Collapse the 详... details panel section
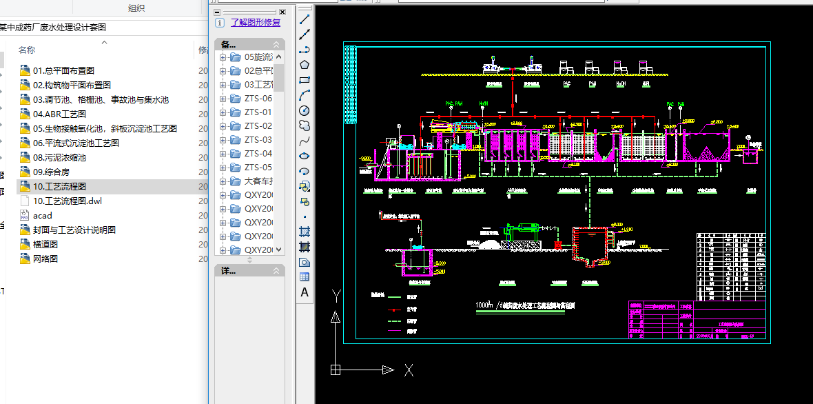The height and width of the screenshot is (404, 813). pos(276,271)
